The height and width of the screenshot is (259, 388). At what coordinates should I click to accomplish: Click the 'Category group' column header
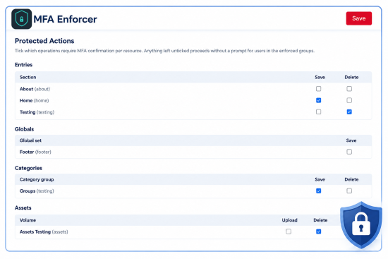tap(37, 179)
